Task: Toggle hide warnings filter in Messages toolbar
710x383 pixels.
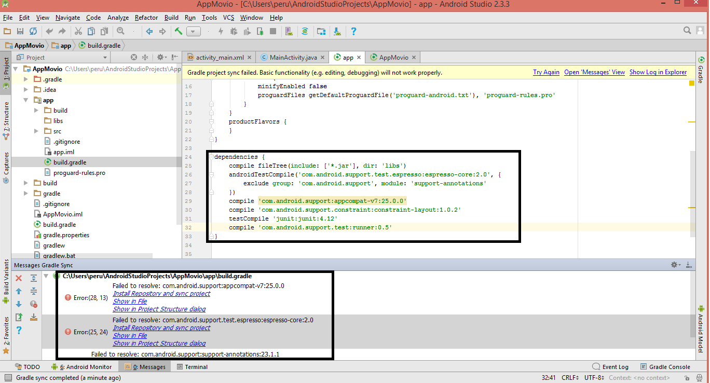Action: click(x=33, y=304)
